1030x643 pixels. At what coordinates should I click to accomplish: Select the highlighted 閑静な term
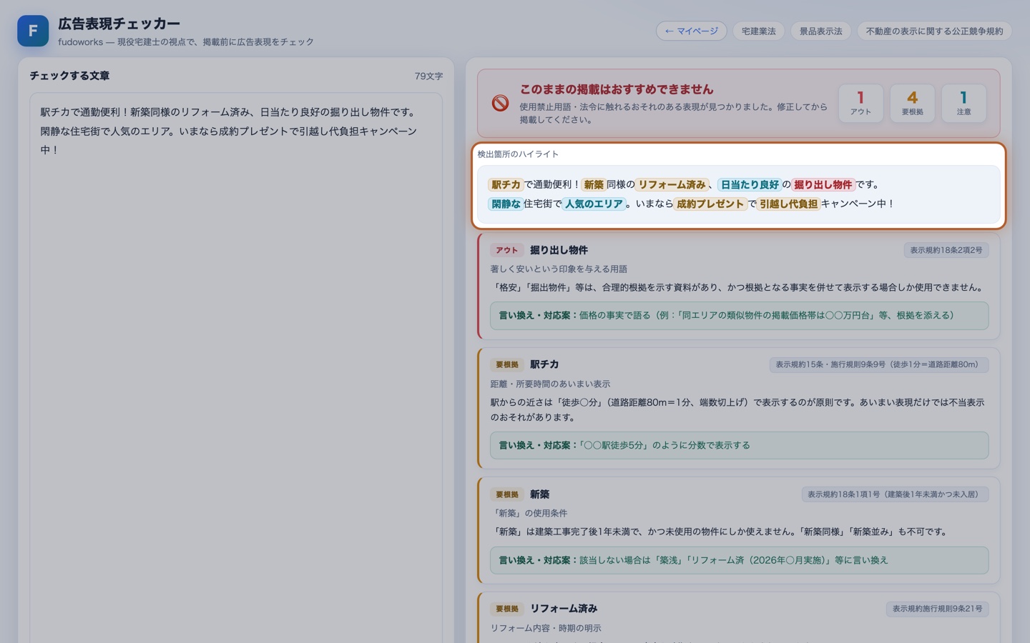506,204
